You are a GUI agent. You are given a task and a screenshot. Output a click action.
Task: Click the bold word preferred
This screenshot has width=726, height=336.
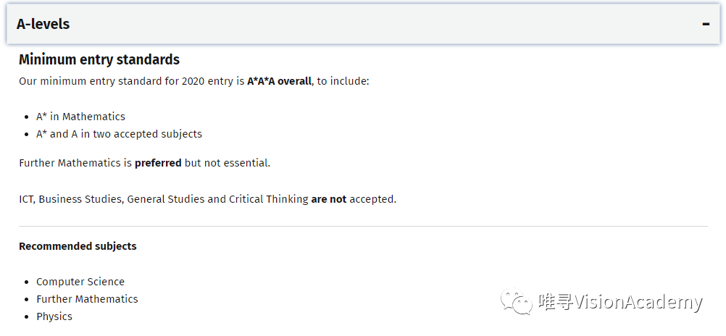(x=158, y=163)
